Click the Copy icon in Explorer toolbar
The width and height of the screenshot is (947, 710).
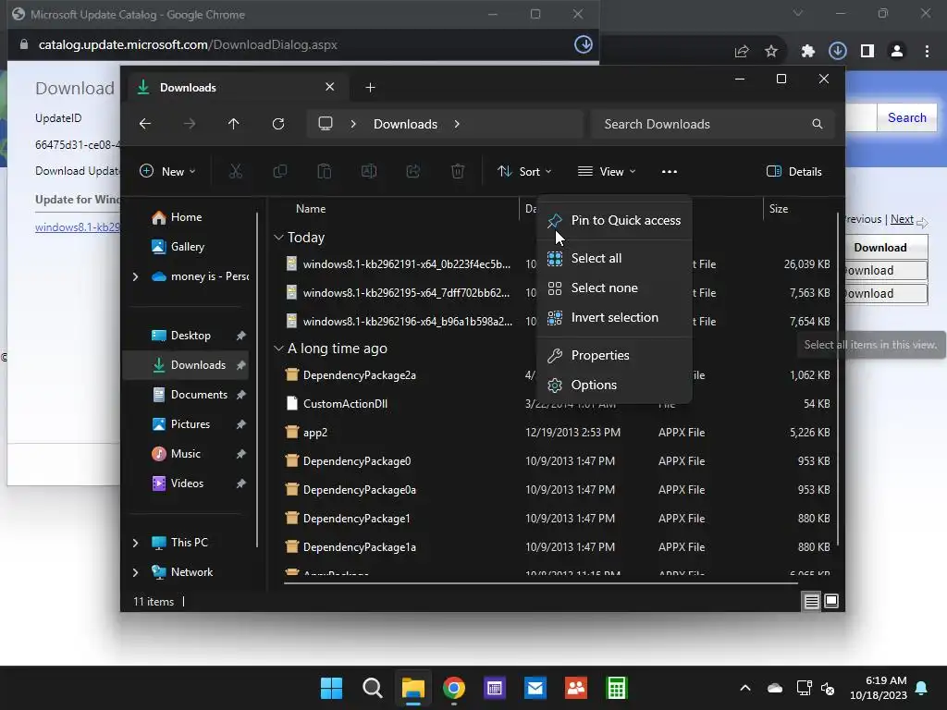pyautogui.click(x=279, y=171)
